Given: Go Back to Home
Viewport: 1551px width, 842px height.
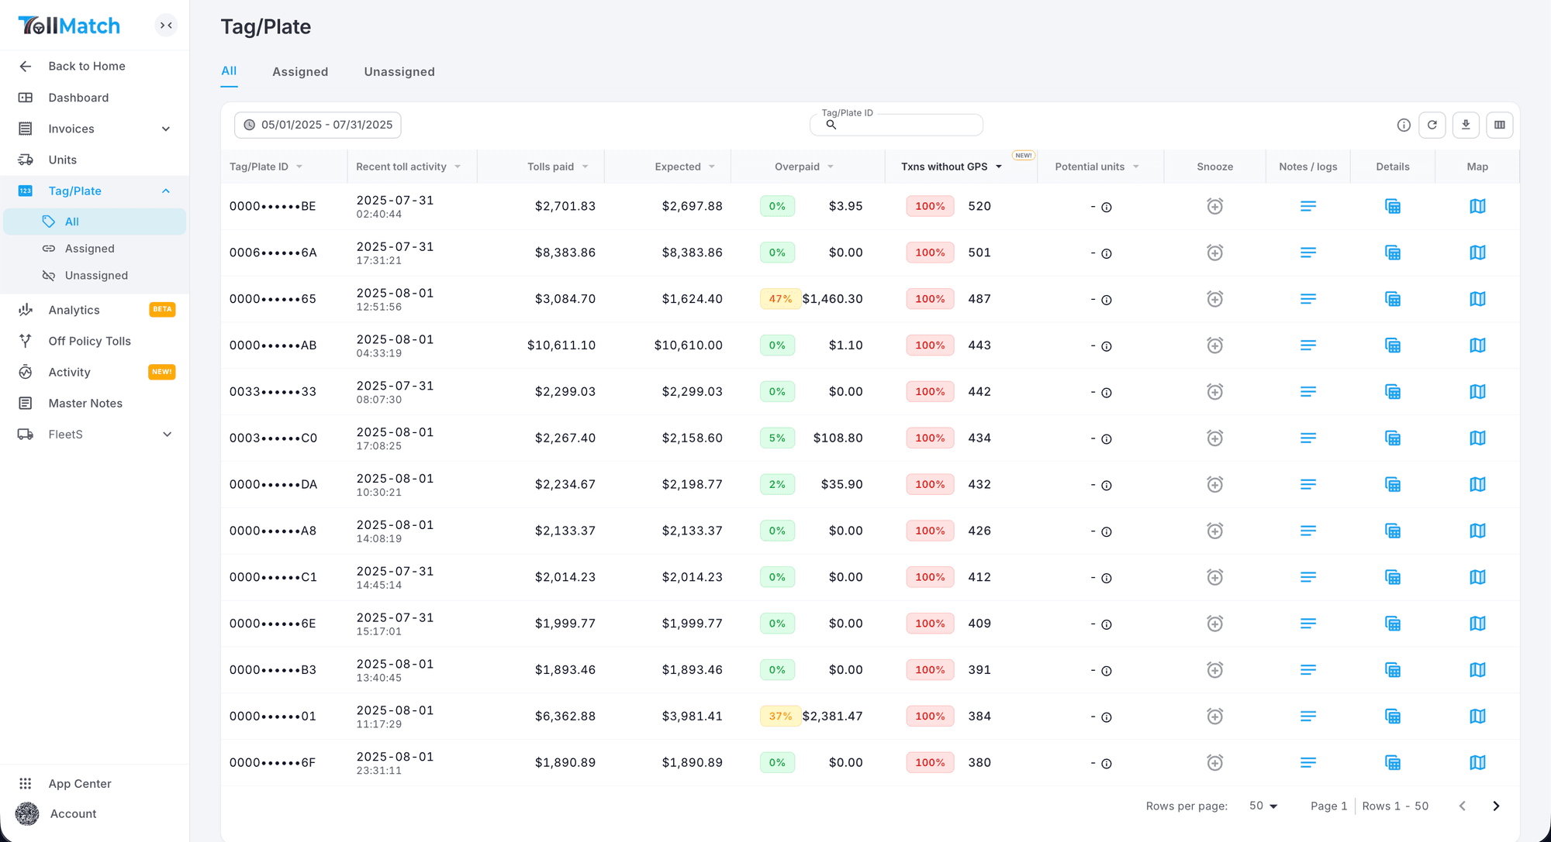Looking at the screenshot, I should 86,66.
